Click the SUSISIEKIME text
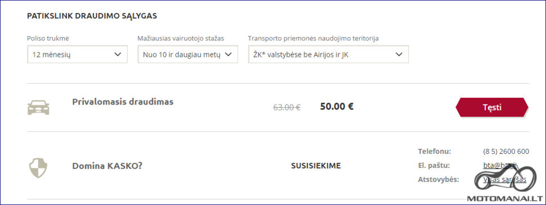This screenshot has height=205, width=546. (x=316, y=166)
